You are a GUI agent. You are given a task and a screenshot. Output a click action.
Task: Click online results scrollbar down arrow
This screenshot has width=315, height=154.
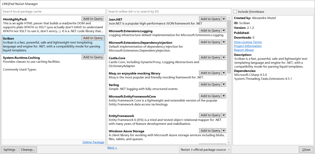[x=229, y=142]
